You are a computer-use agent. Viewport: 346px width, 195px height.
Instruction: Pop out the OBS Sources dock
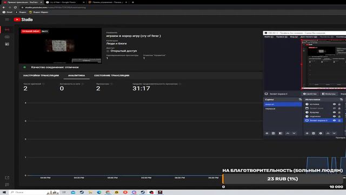[341, 100]
